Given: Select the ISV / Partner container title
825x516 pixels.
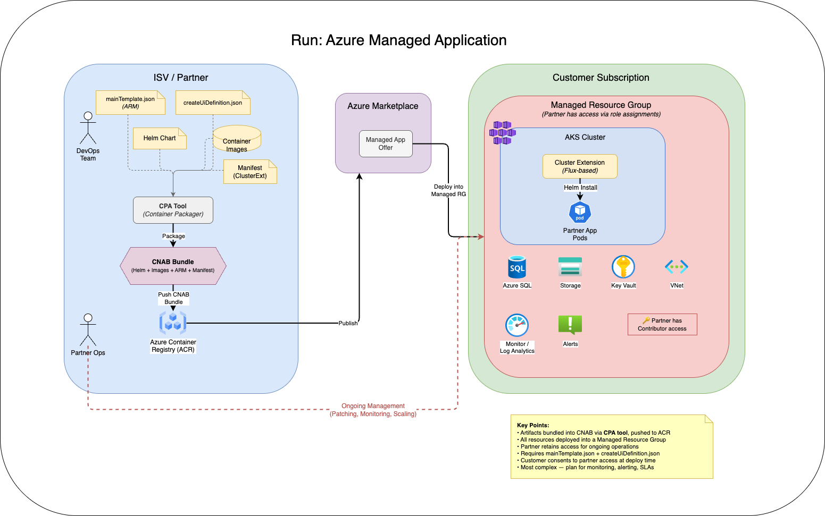Looking at the screenshot, I should (x=181, y=78).
